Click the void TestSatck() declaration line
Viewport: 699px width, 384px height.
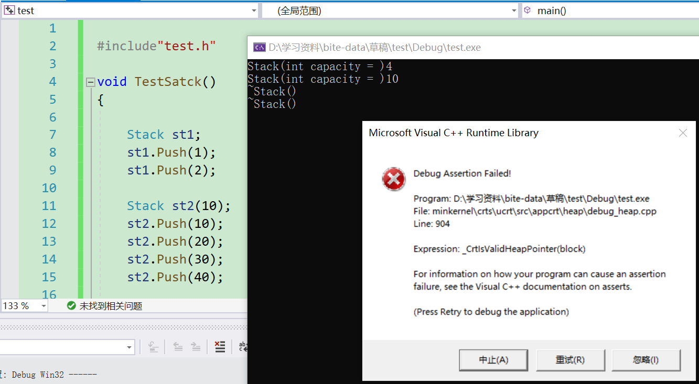156,82
